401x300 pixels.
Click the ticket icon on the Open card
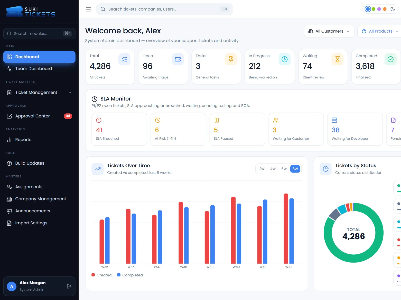point(178,59)
